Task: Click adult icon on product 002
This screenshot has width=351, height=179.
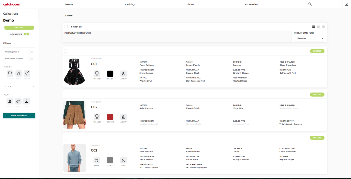Action: coord(123,117)
